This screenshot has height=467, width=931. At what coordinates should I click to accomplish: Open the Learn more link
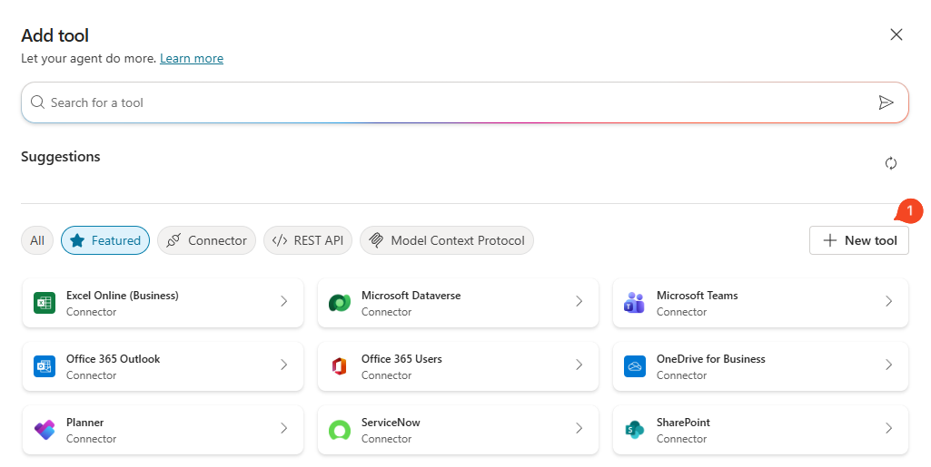(192, 58)
